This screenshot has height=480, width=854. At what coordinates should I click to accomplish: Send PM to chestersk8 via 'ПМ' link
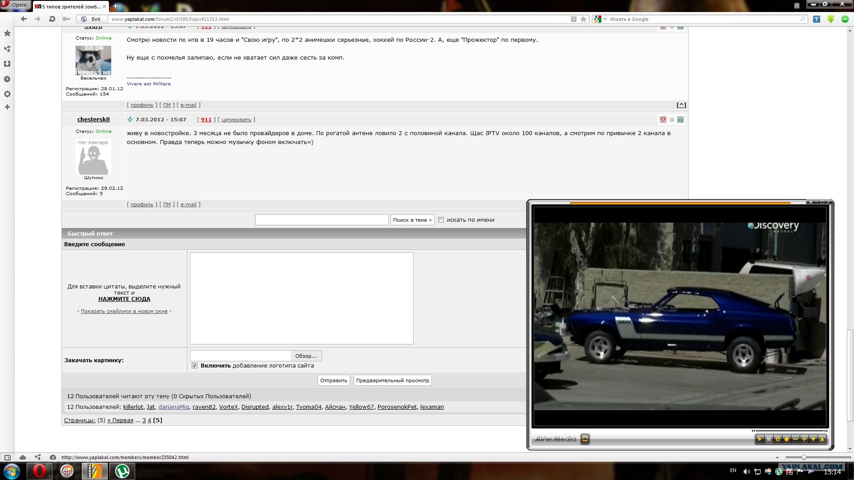[x=167, y=204]
